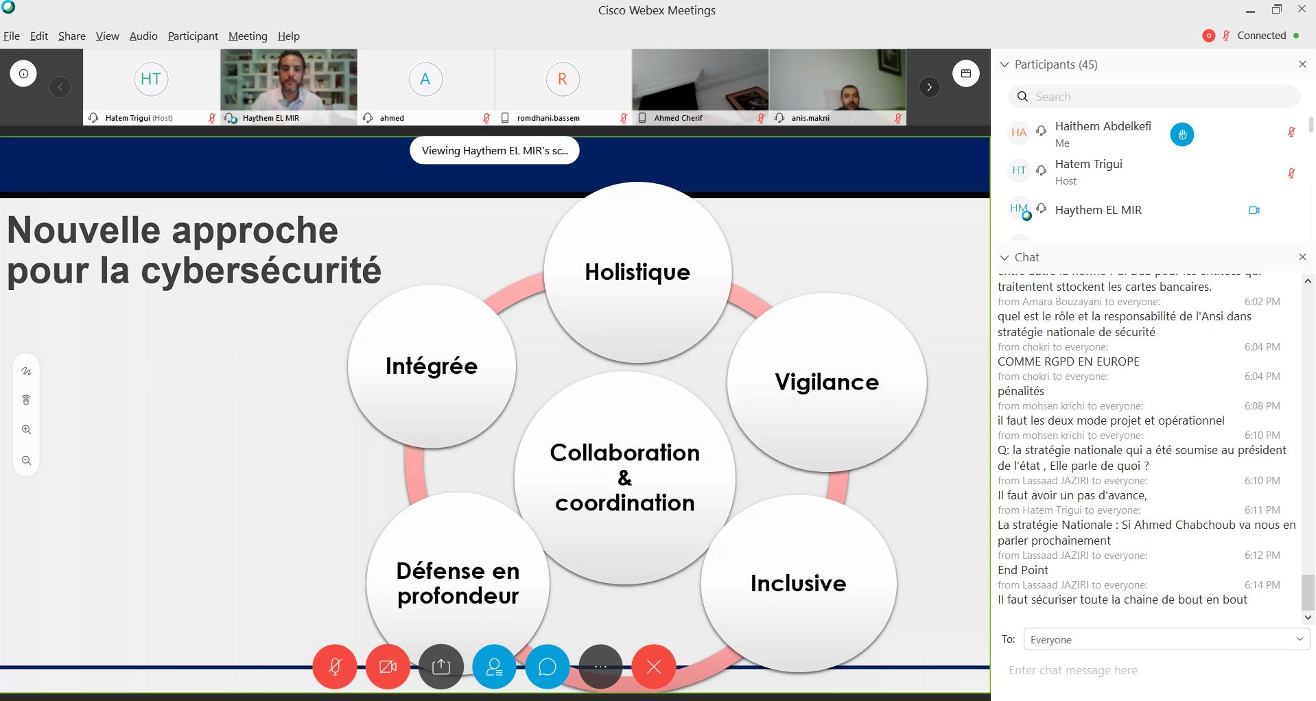Select Ahmed Cherif video thumbnail
1316x701 pixels.
[x=701, y=87]
